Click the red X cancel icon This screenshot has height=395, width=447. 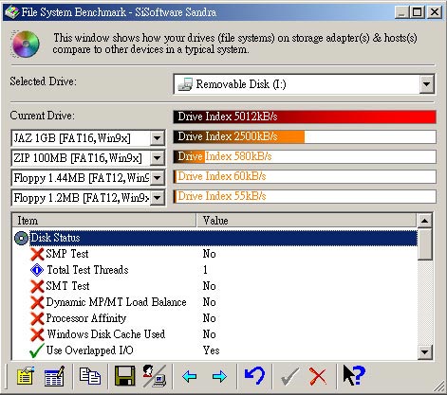pos(318,376)
